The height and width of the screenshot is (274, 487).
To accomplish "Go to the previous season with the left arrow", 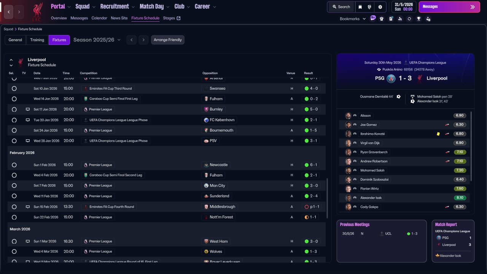I will click(x=131, y=40).
